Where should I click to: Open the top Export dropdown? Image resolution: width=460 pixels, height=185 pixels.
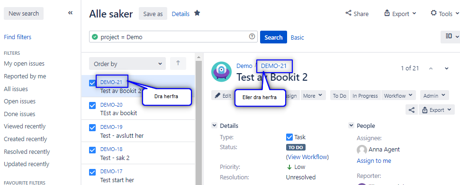[x=400, y=13]
